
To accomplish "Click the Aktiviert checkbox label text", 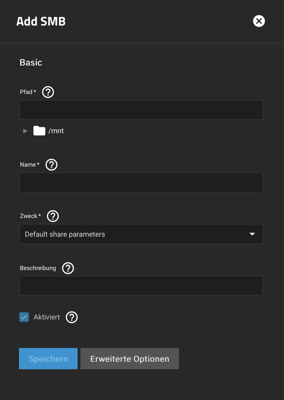I will (x=47, y=317).
